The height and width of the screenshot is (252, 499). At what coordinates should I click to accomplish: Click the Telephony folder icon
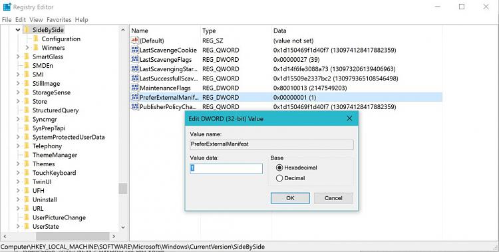(x=27, y=146)
